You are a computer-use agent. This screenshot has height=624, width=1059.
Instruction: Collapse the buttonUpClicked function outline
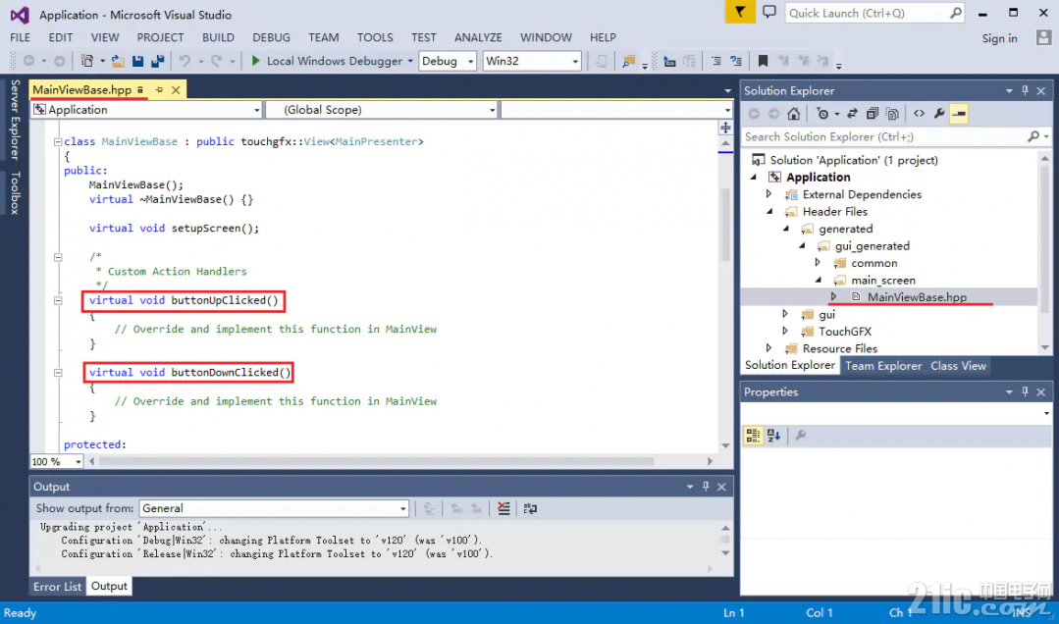[x=58, y=300]
